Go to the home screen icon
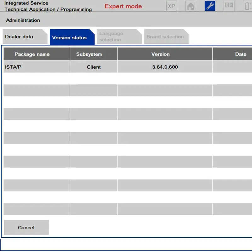This screenshot has width=252, height=252. (x=191, y=6)
